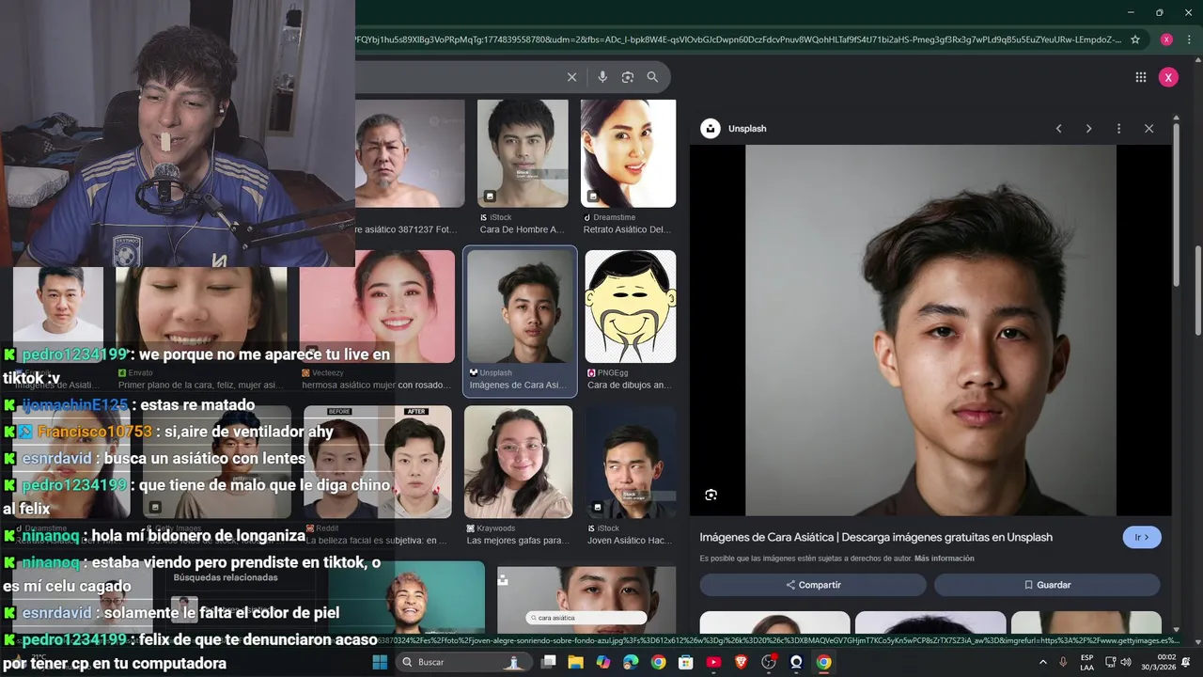
Task: Start voice search with microphone icon
Action: coord(602,77)
